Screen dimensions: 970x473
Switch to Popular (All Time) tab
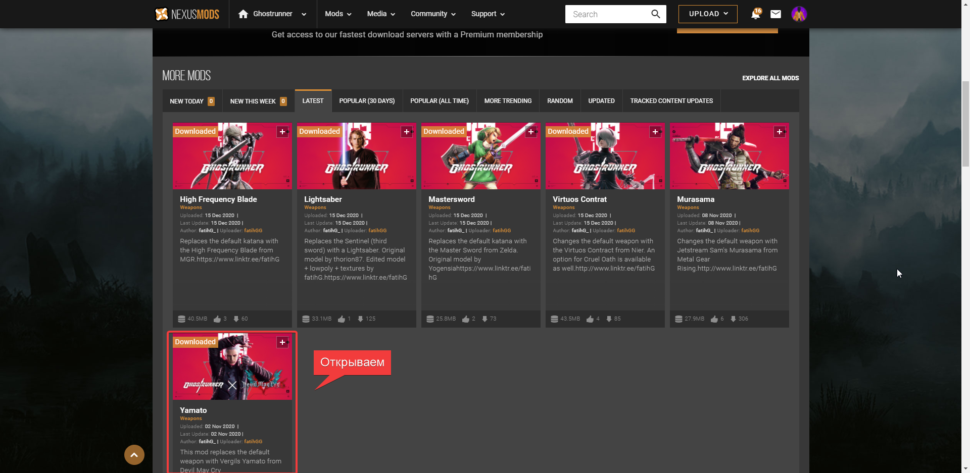click(x=440, y=101)
